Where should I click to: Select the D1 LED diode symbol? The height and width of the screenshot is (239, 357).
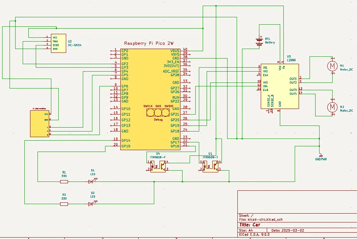(92, 181)
